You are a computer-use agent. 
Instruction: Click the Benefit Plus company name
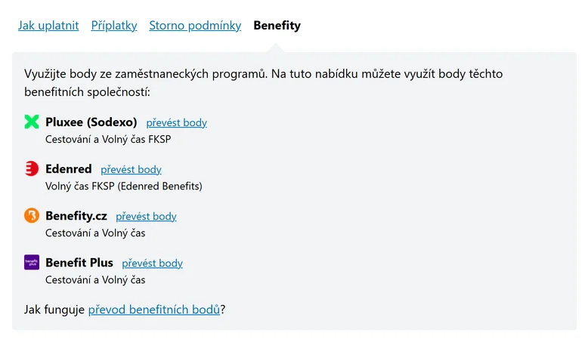79,263
